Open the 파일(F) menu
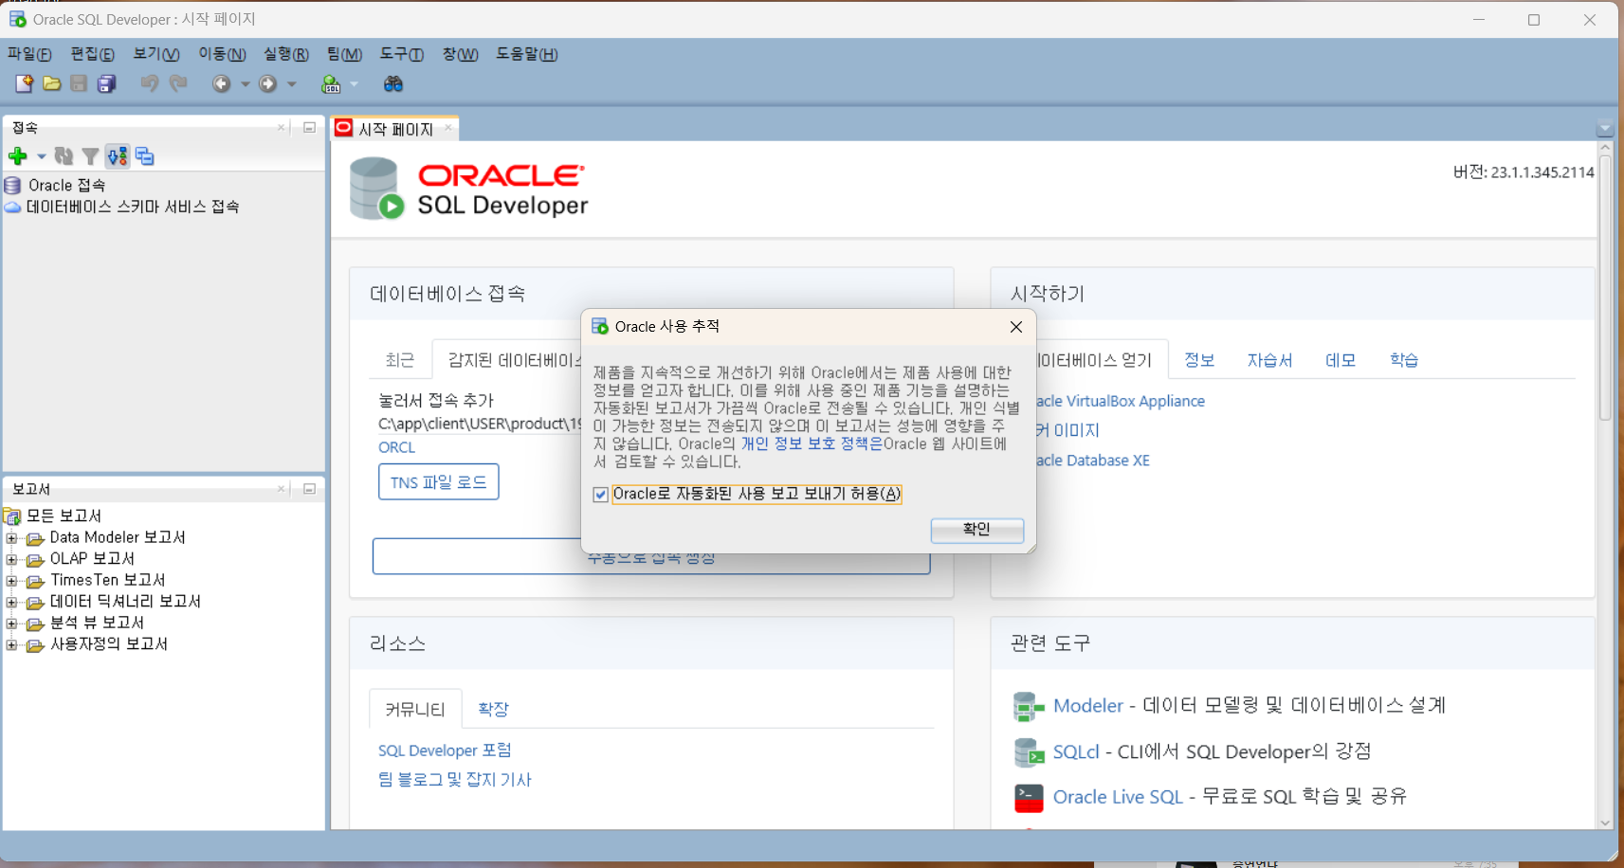Image resolution: width=1624 pixels, height=868 pixels. [29, 54]
